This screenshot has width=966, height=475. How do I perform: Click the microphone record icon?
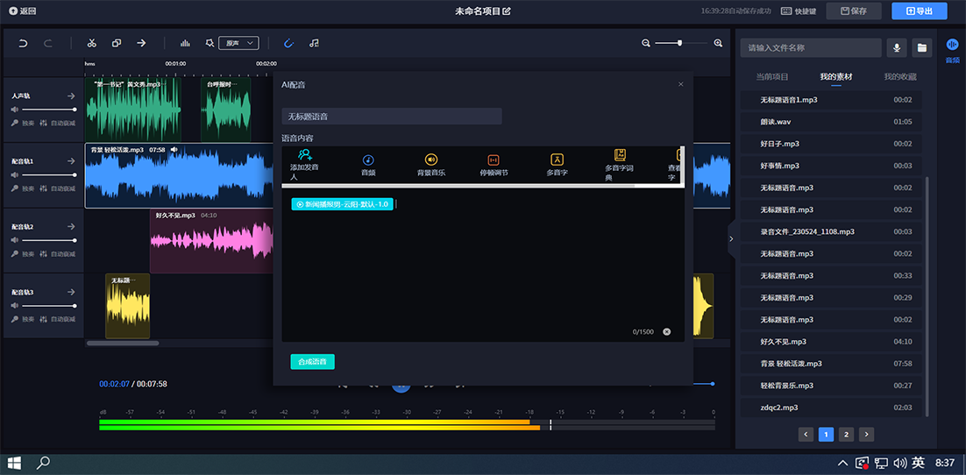pyautogui.click(x=897, y=47)
